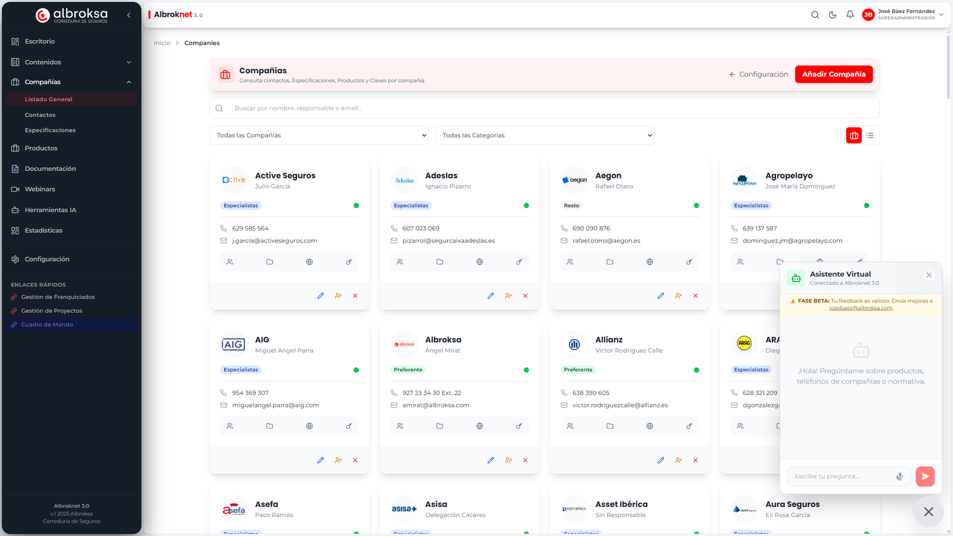Toggle dark mode with the moon icon
The width and height of the screenshot is (953, 536).
tap(833, 15)
